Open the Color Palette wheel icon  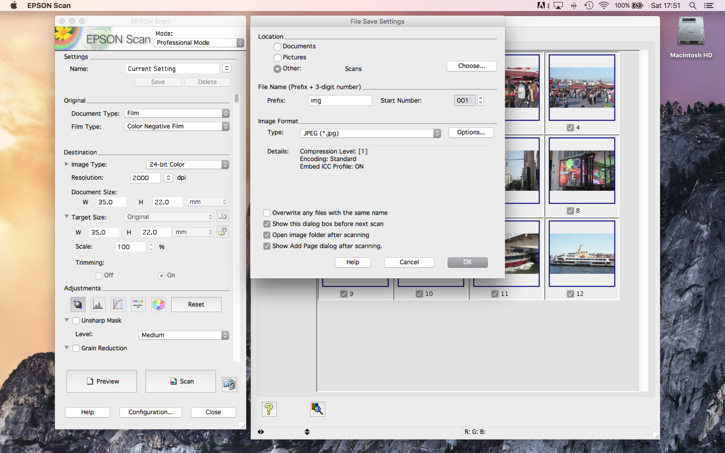pyautogui.click(x=158, y=304)
